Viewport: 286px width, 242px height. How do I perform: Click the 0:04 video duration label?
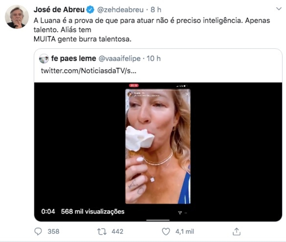48,211
